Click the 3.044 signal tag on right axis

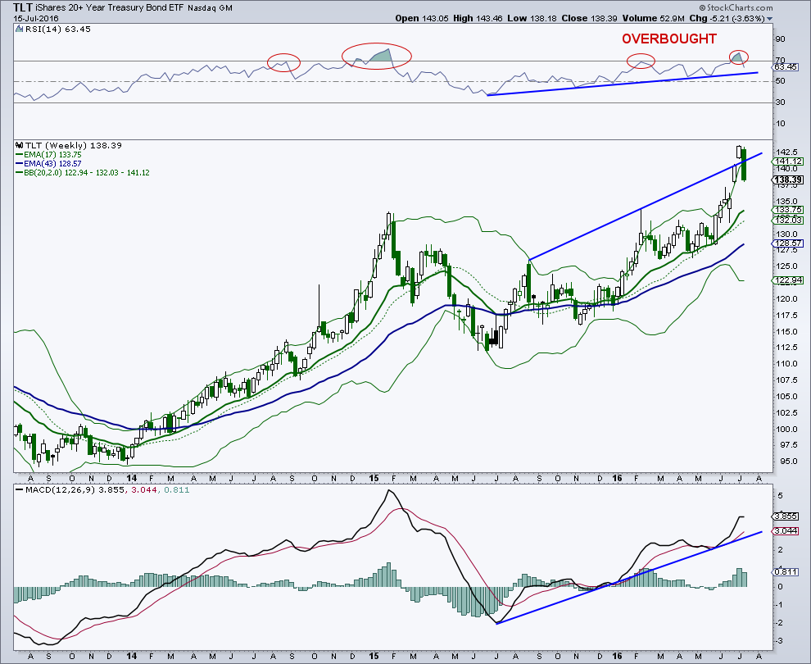(x=785, y=531)
